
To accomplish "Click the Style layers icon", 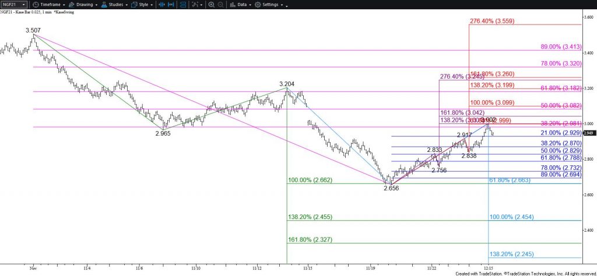I will [x=134, y=5].
